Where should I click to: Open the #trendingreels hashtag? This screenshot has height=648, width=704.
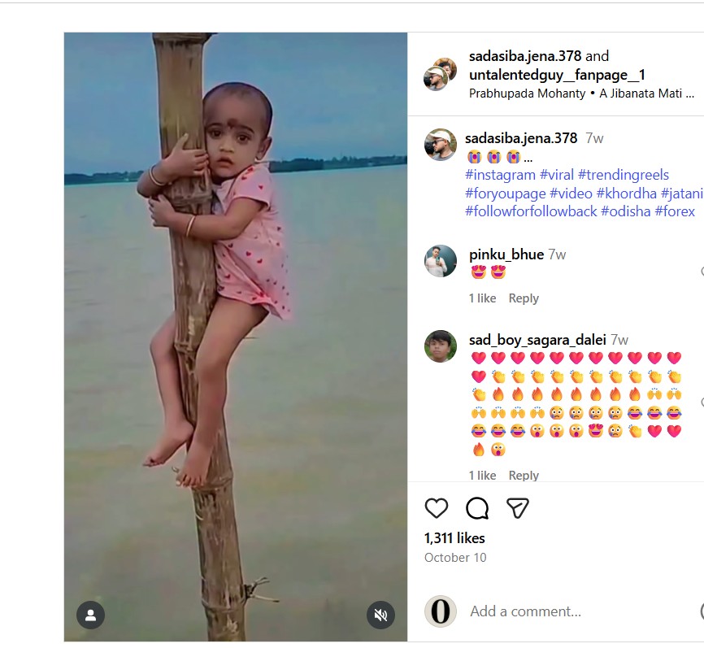point(624,175)
